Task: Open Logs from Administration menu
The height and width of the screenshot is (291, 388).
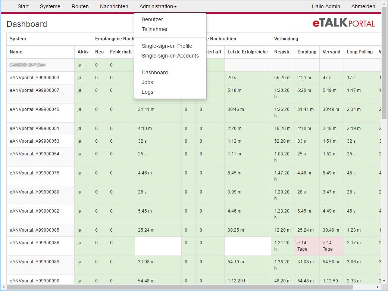Action: point(147,92)
